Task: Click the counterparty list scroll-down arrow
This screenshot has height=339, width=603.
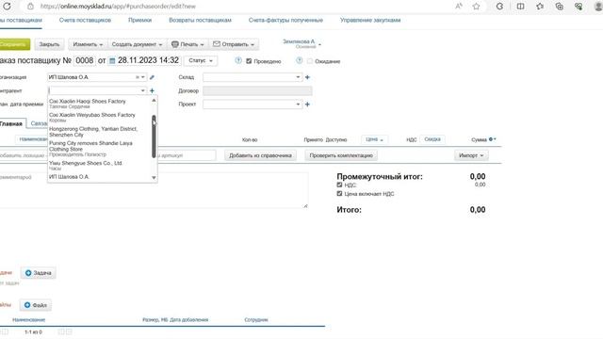Action: point(154,178)
